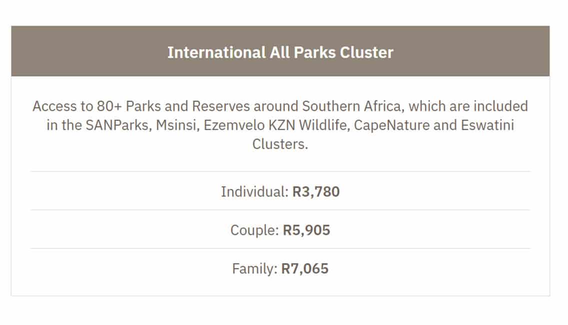The width and height of the screenshot is (568, 325).
Task: Click the word 'Reserves' in description
Action: click(221, 106)
